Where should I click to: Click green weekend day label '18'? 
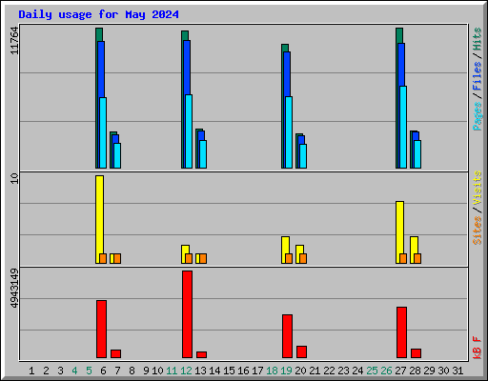pyautogui.click(x=272, y=371)
